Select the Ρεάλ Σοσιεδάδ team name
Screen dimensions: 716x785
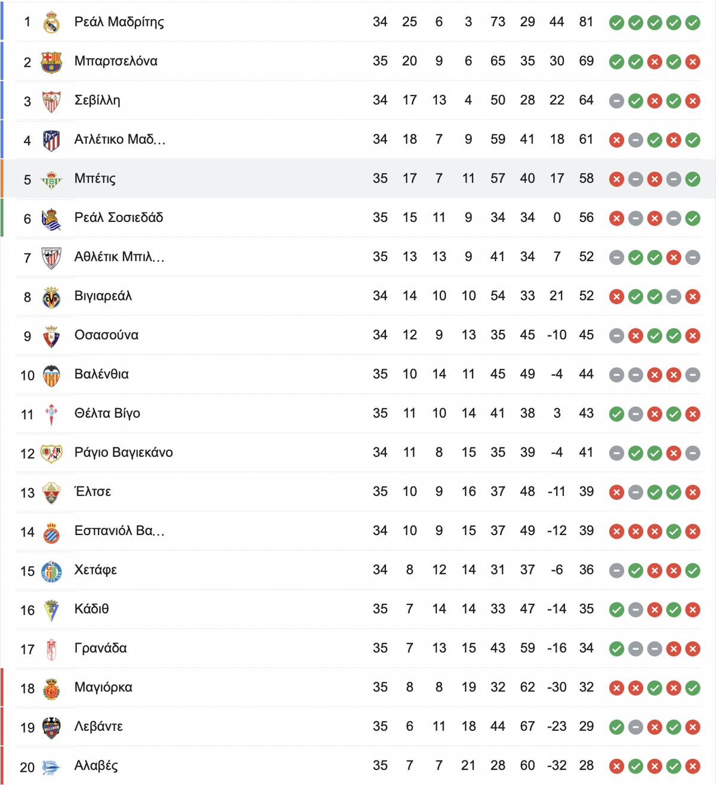click(x=119, y=218)
